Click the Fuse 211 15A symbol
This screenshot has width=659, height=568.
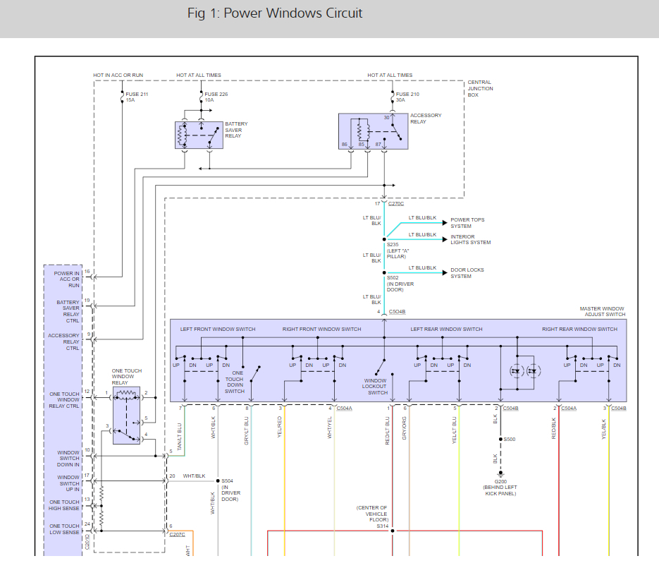122,97
